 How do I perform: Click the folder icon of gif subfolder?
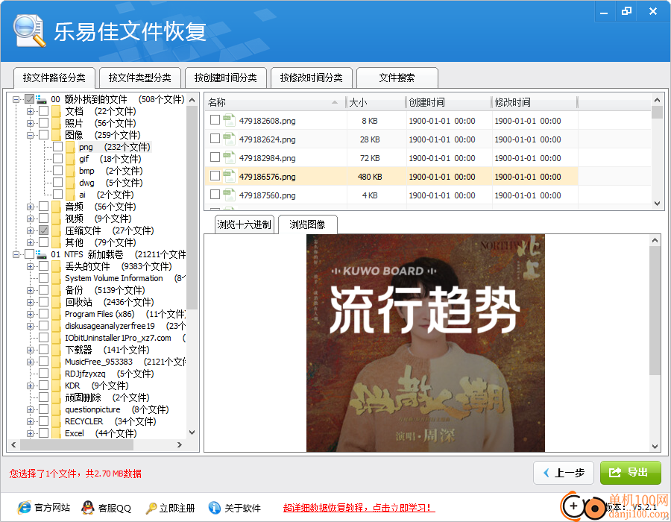[70, 159]
